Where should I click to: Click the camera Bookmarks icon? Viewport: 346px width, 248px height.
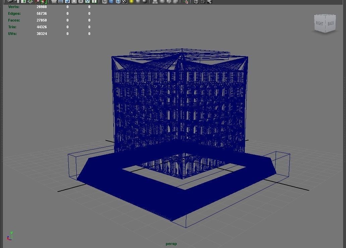[23, 1]
